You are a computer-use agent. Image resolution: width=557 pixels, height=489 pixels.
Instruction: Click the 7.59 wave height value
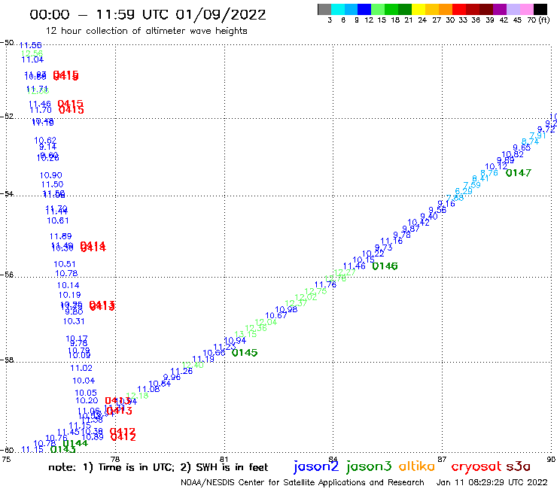pyautogui.click(x=472, y=184)
